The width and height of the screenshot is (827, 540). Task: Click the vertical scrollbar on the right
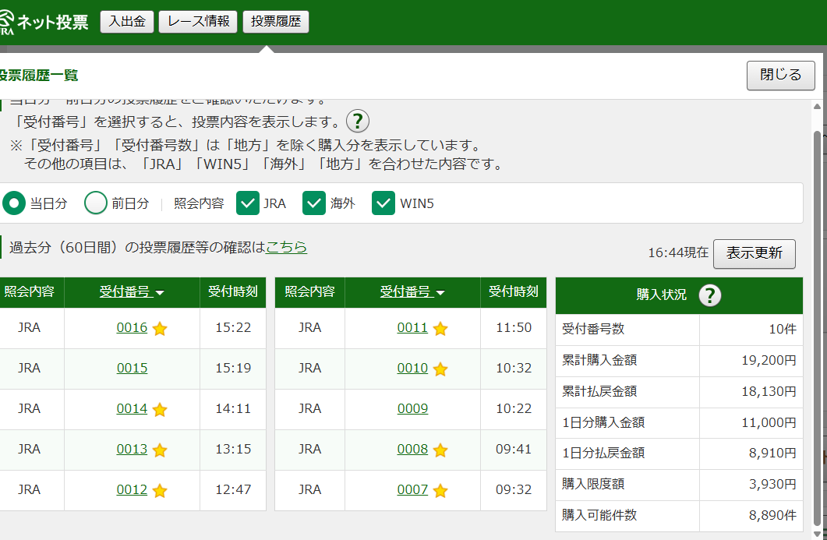[817, 312]
